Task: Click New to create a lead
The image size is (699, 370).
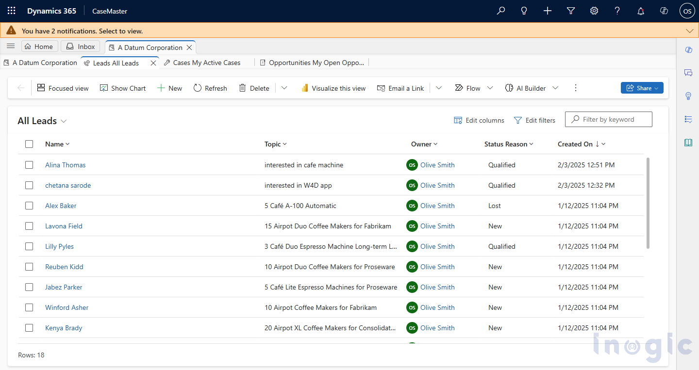Action: 169,88
